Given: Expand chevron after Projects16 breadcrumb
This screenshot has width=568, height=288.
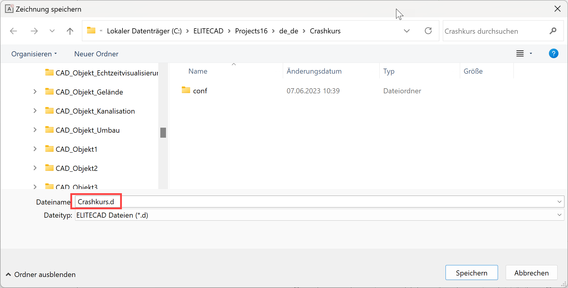Looking at the screenshot, I should coord(273,31).
